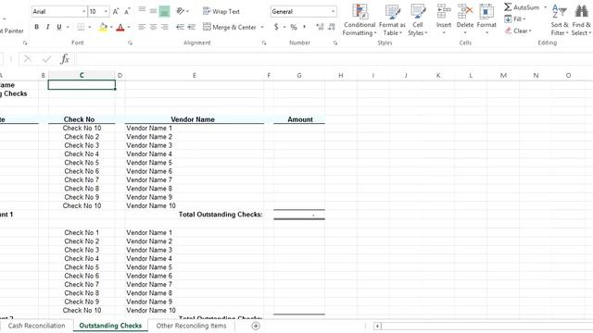Apply Accounting dollar format

(x=276, y=27)
